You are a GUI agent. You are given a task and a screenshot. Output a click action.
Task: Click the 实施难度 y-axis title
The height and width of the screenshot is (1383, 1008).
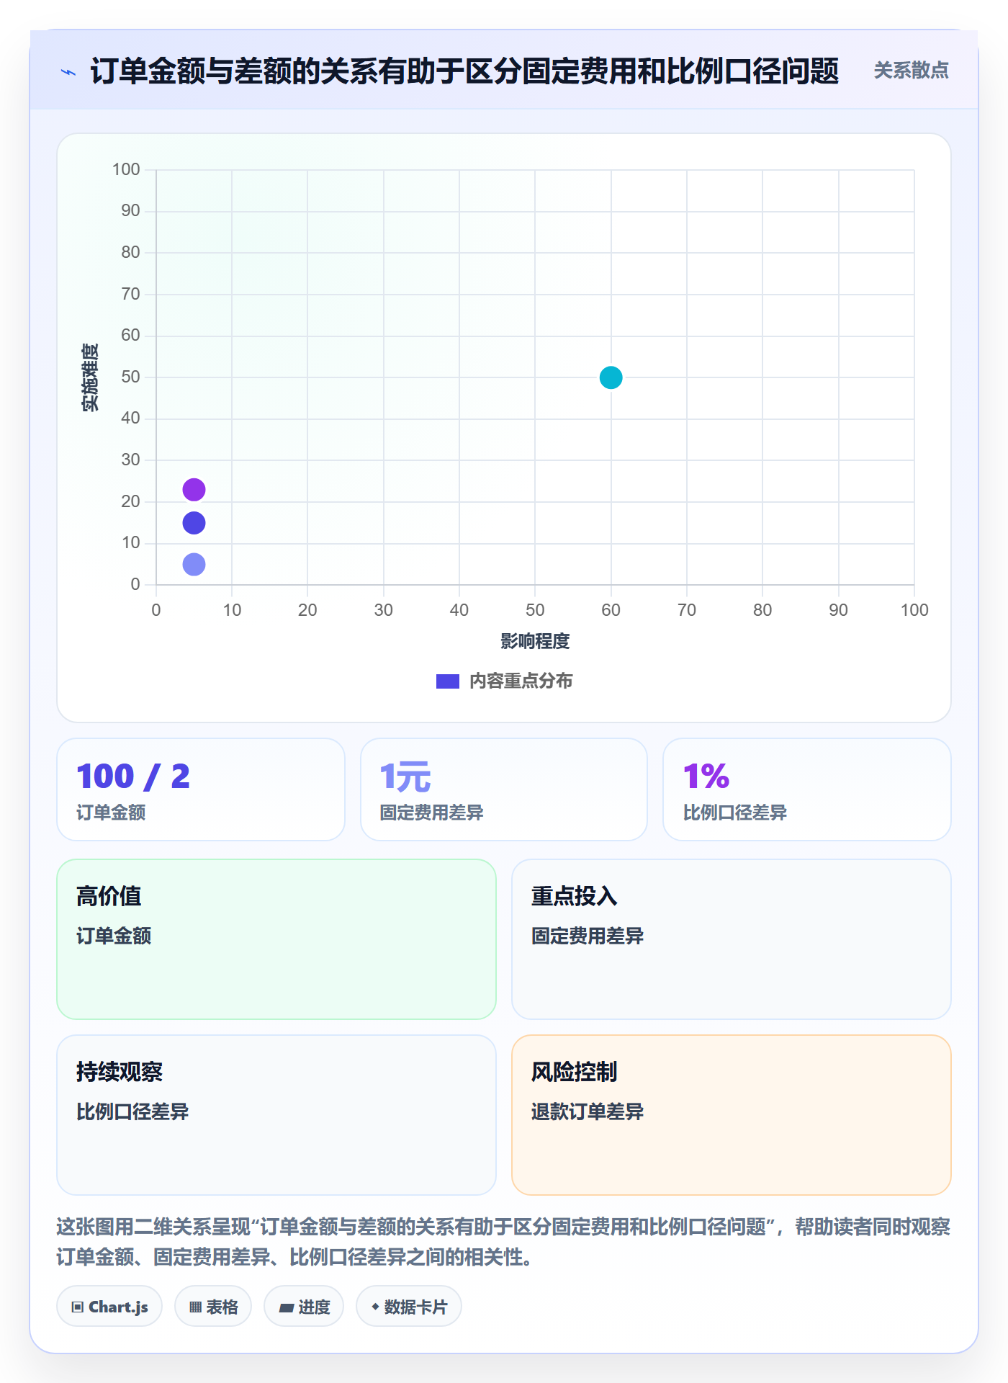[x=90, y=377]
